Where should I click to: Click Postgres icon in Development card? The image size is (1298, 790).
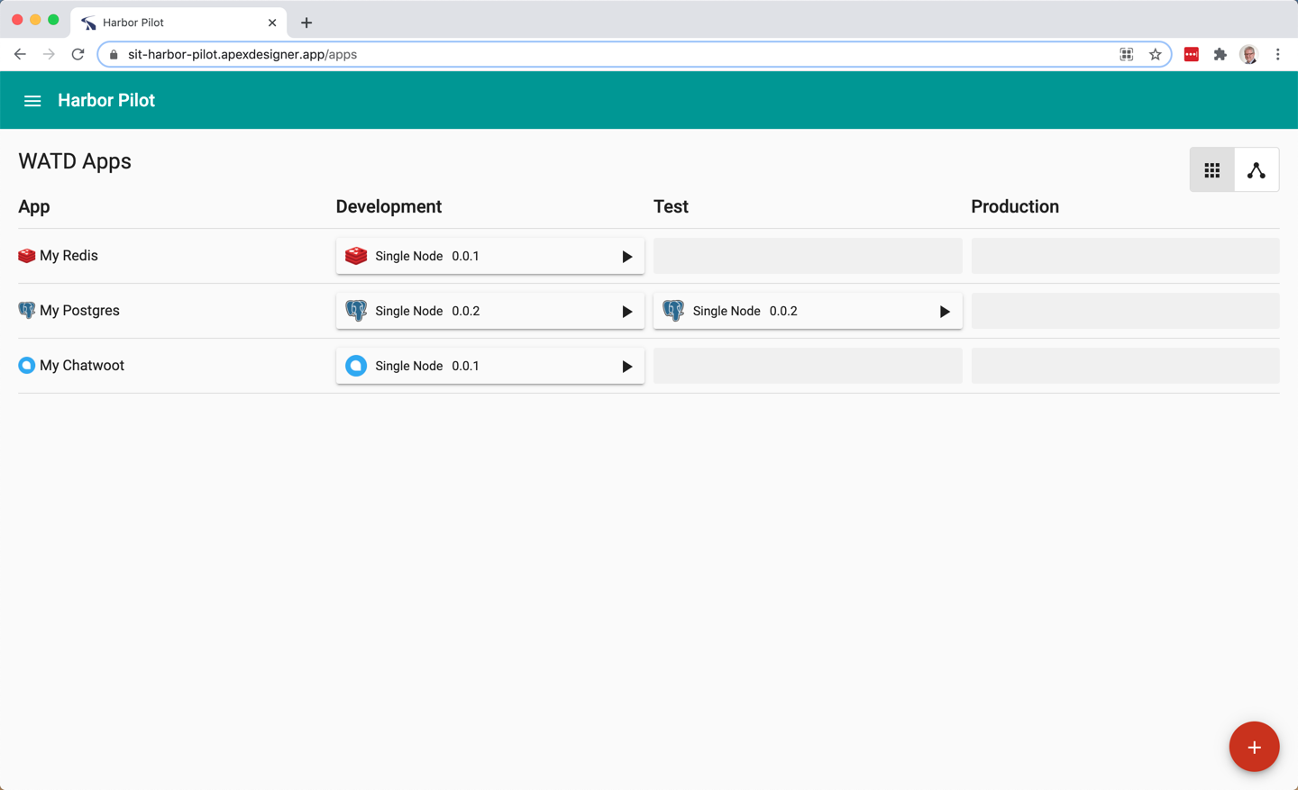pos(356,311)
